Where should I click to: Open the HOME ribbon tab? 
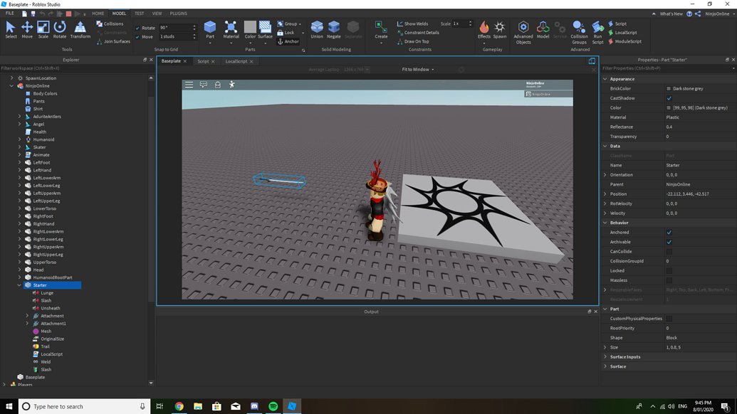pos(98,13)
